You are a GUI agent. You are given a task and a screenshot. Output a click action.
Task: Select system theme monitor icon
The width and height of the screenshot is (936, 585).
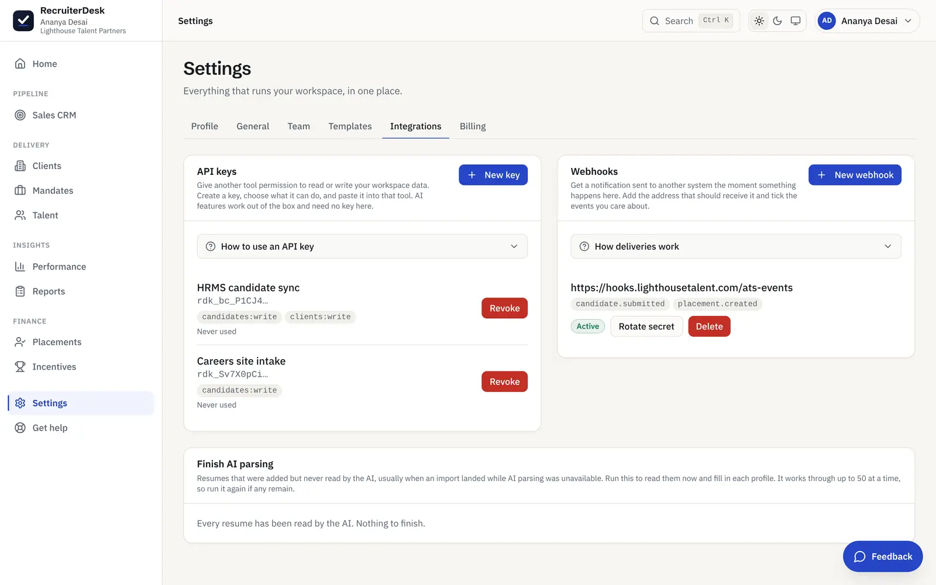(796, 21)
